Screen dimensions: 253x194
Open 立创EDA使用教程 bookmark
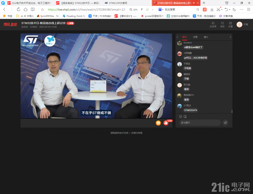pos(178,16)
